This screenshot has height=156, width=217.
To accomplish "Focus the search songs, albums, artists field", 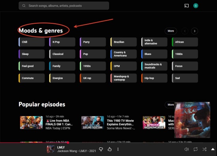I will pos(64,6).
